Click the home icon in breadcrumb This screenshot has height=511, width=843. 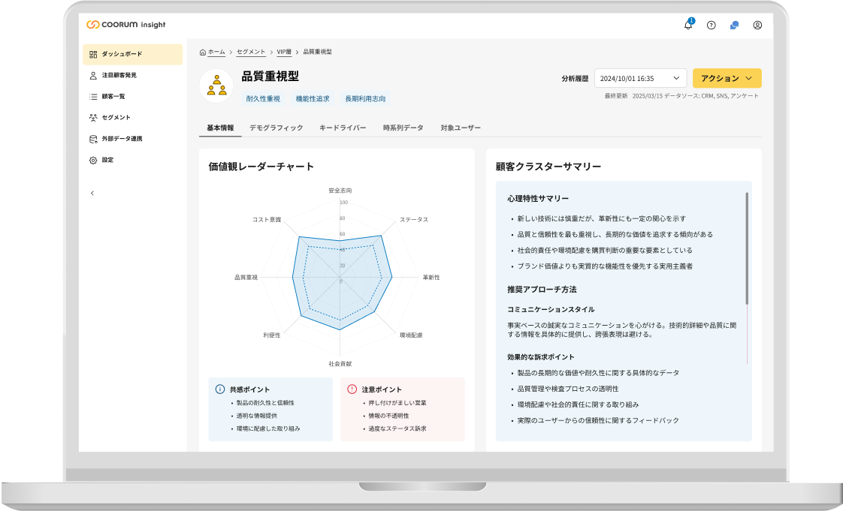[x=203, y=52]
